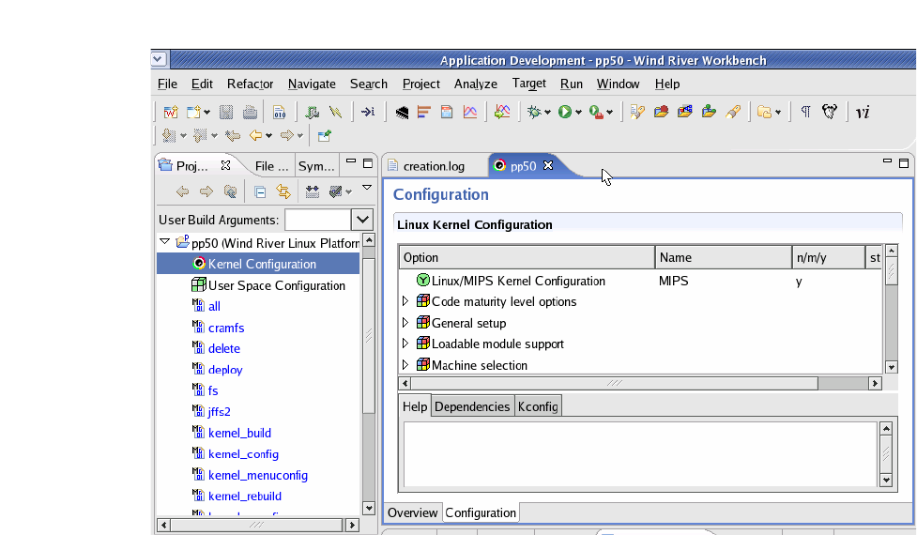Viewport: 917px width, 535px height.
Task: Collapse the pp50 project tree node
Action: pyautogui.click(x=165, y=241)
